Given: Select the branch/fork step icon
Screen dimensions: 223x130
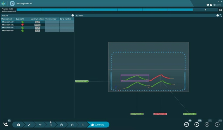Looking at the screenshot, I should [40, 125].
